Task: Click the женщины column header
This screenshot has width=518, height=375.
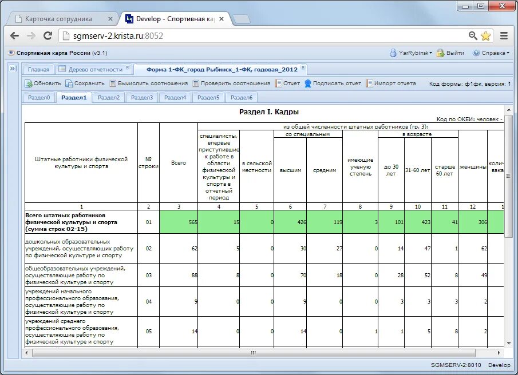Action: click(x=473, y=167)
